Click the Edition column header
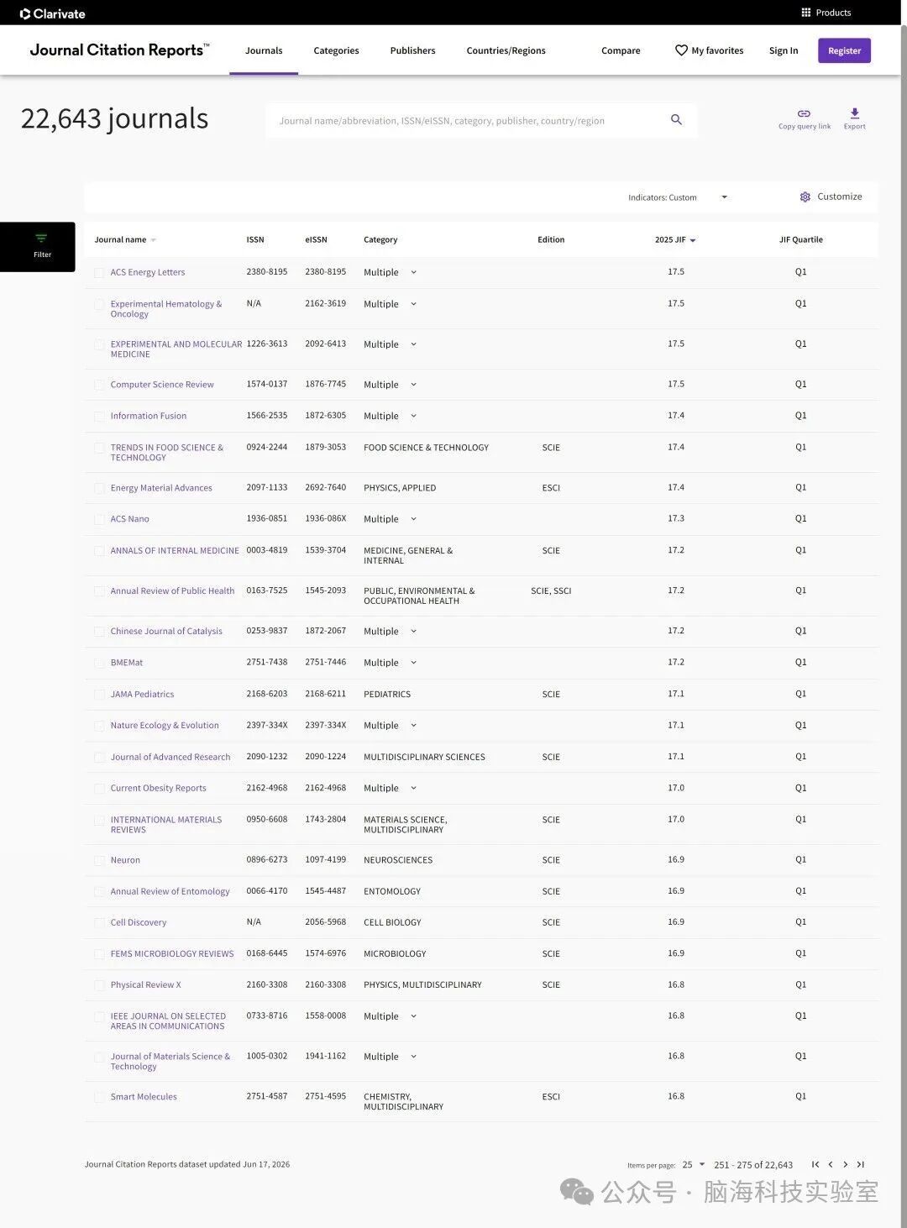The width and height of the screenshot is (907, 1228). [551, 240]
